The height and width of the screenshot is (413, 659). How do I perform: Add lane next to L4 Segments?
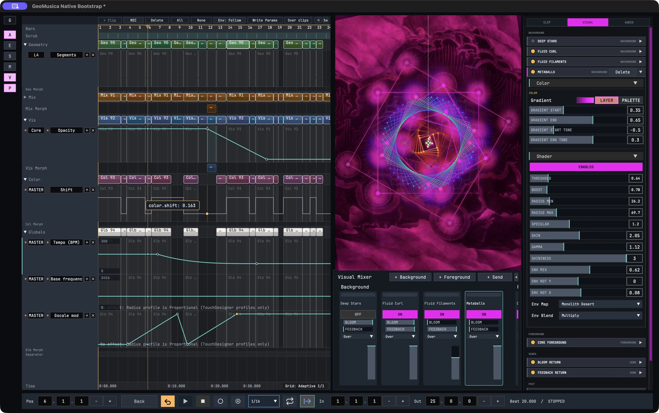click(87, 55)
